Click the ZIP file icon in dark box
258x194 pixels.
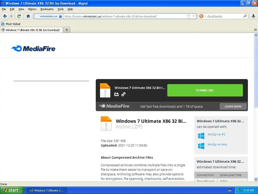pos(105,90)
